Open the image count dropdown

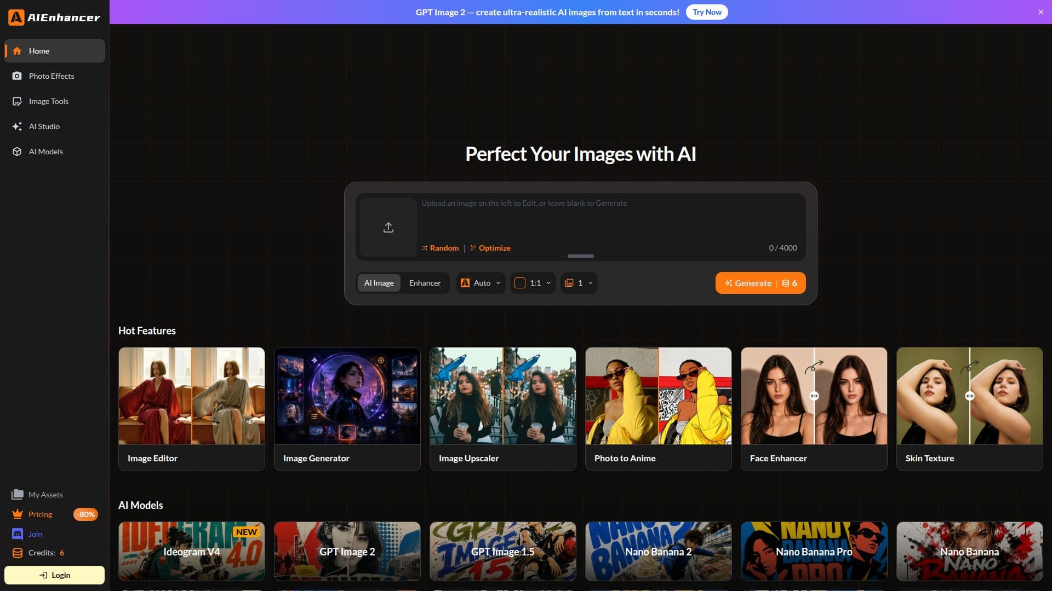(x=579, y=283)
